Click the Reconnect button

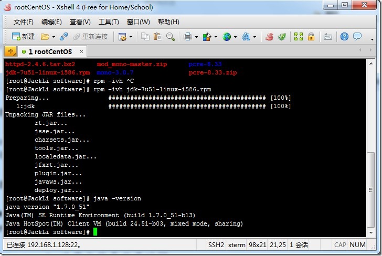pos(90,37)
